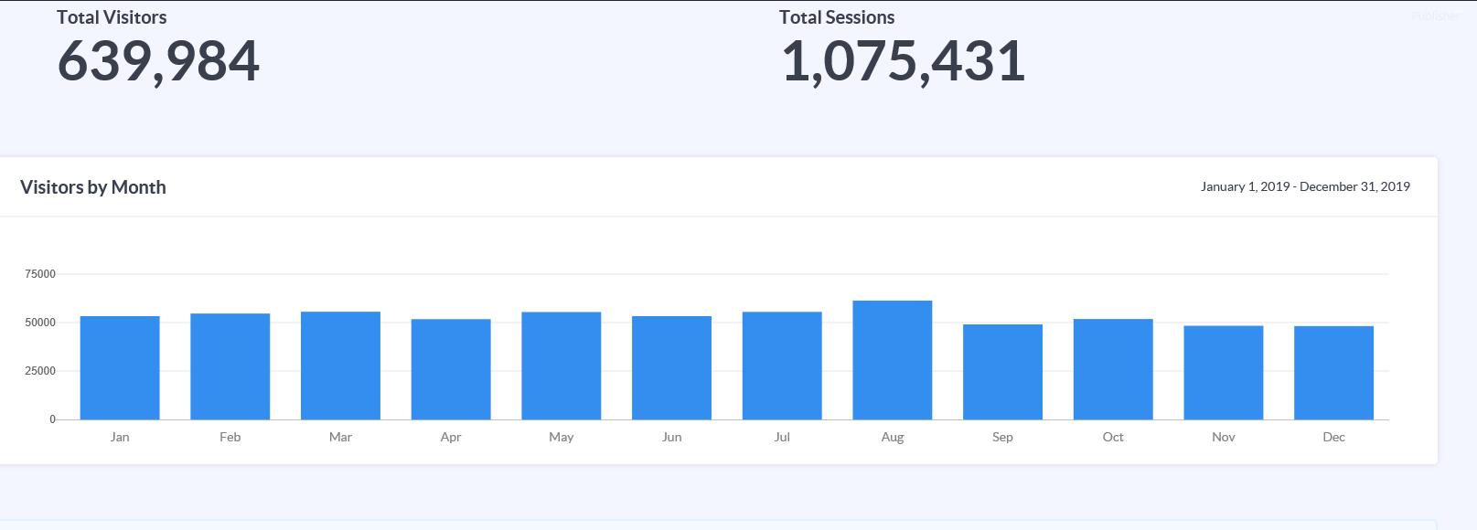Click the Aug label on the x-axis
Screen dimensions: 1477x530
point(893,438)
